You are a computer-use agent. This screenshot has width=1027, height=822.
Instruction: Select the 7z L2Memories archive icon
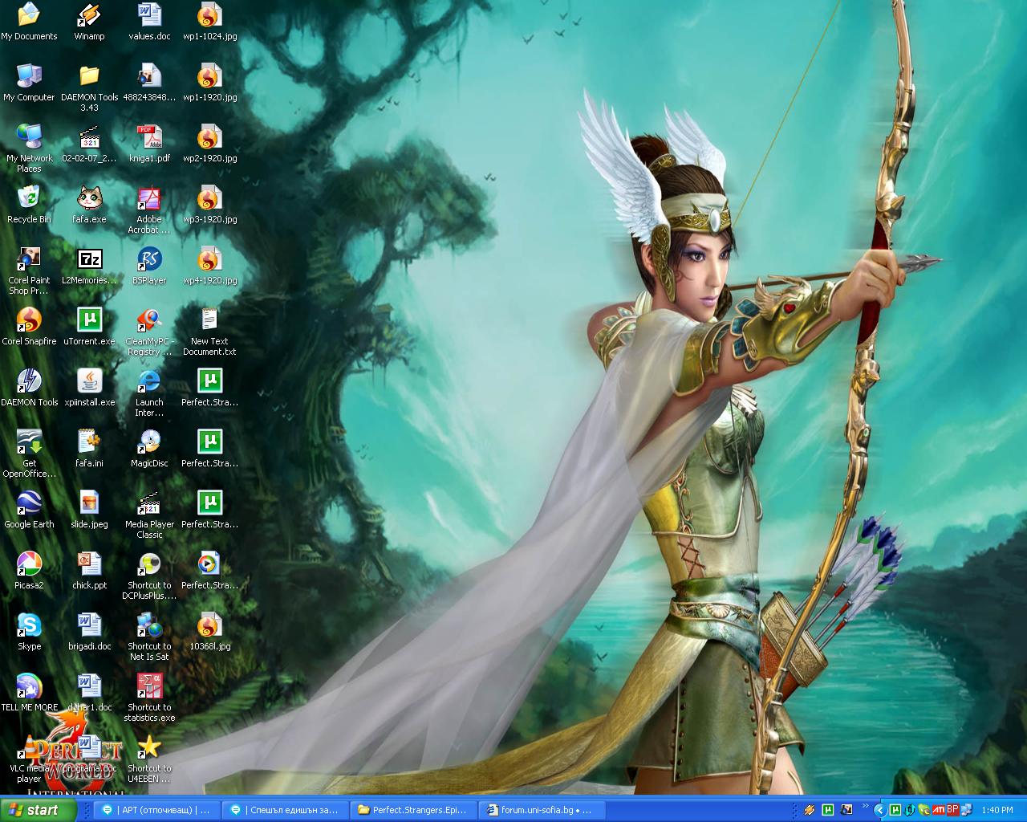click(x=89, y=260)
